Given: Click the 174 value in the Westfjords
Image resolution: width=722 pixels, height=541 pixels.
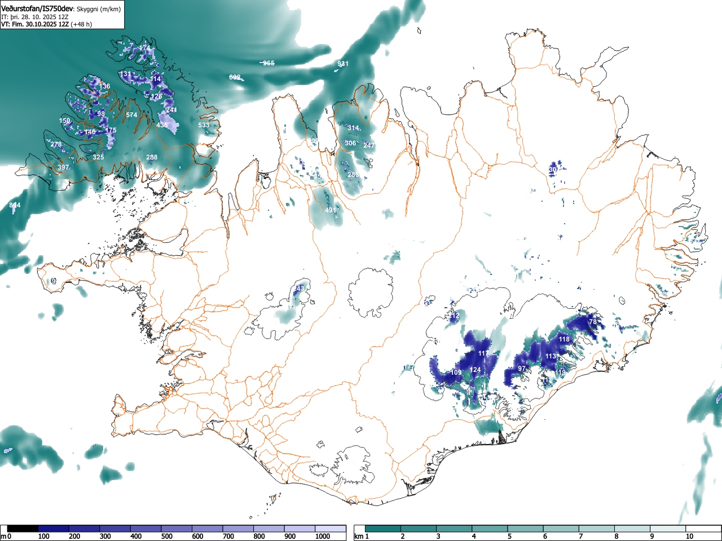Looking at the screenshot, I should (x=144, y=48).
